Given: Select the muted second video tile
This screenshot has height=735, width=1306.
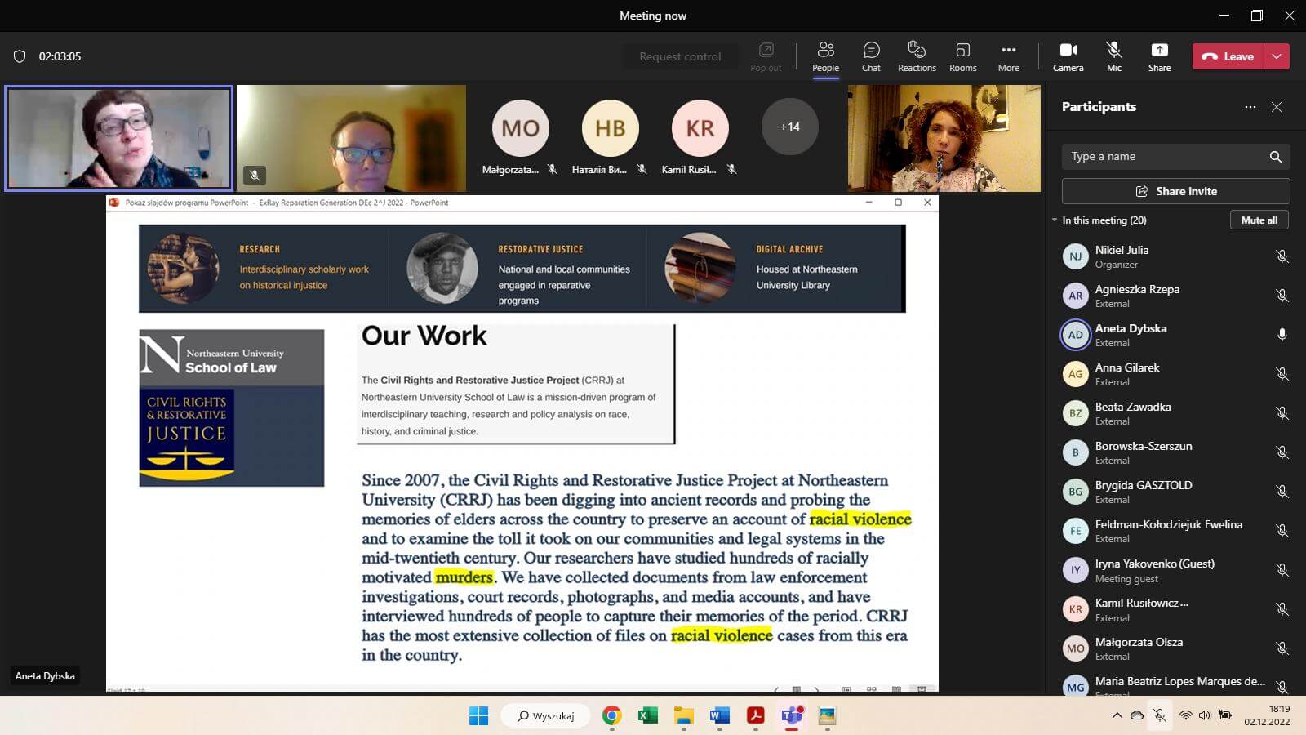Looking at the screenshot, I should pos(352,138).
